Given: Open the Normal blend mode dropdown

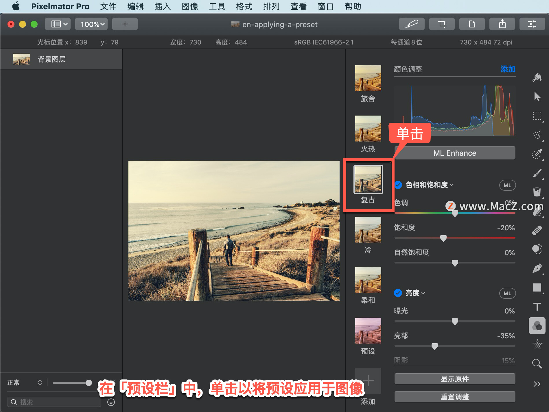Looking at the screenshot, I should [25, 383].
